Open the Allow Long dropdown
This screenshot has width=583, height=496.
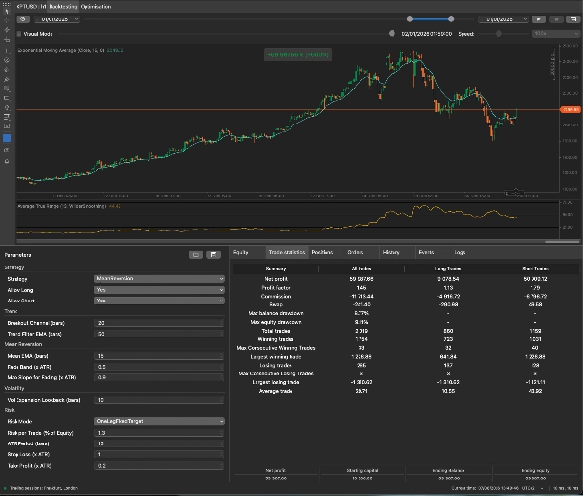(x=159, y=290)
